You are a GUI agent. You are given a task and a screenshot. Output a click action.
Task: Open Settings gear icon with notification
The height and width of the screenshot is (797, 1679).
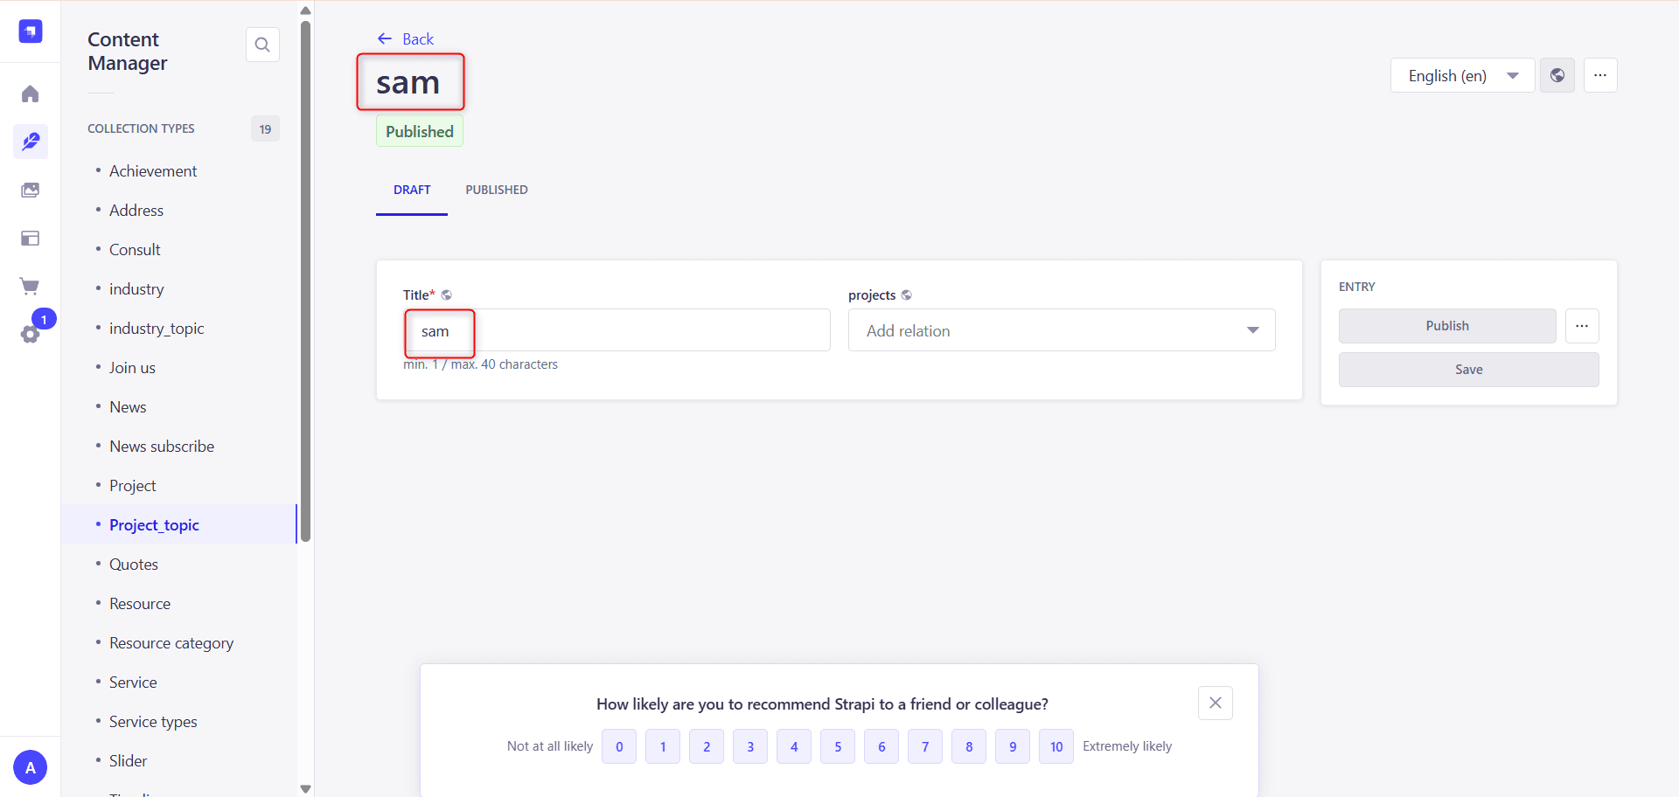(x=31, y=335)
